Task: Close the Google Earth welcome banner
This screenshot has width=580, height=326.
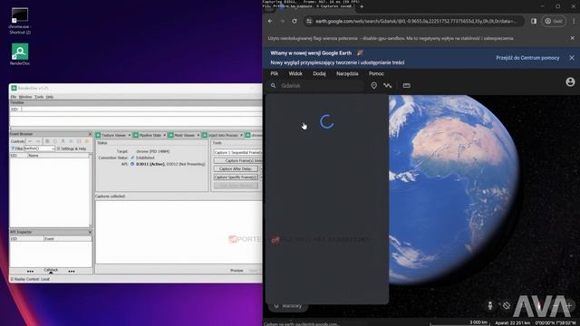Action: click(x=572, y=58)
